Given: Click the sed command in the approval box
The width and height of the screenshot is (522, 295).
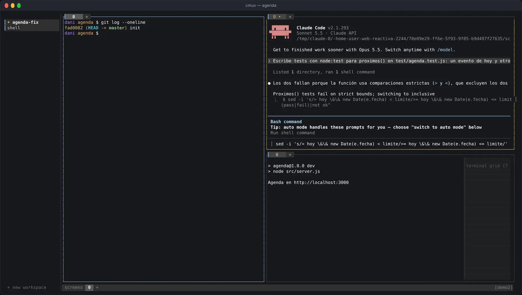Looking at the screenshot, I should tap(391, 144).
